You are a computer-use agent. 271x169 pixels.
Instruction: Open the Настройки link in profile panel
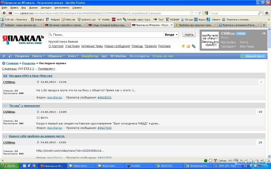228,42
